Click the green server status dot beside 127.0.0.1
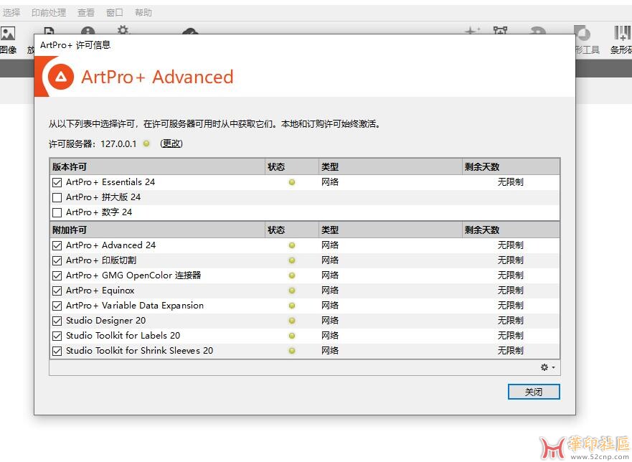 pyautogui.click(x=147, y=143)
